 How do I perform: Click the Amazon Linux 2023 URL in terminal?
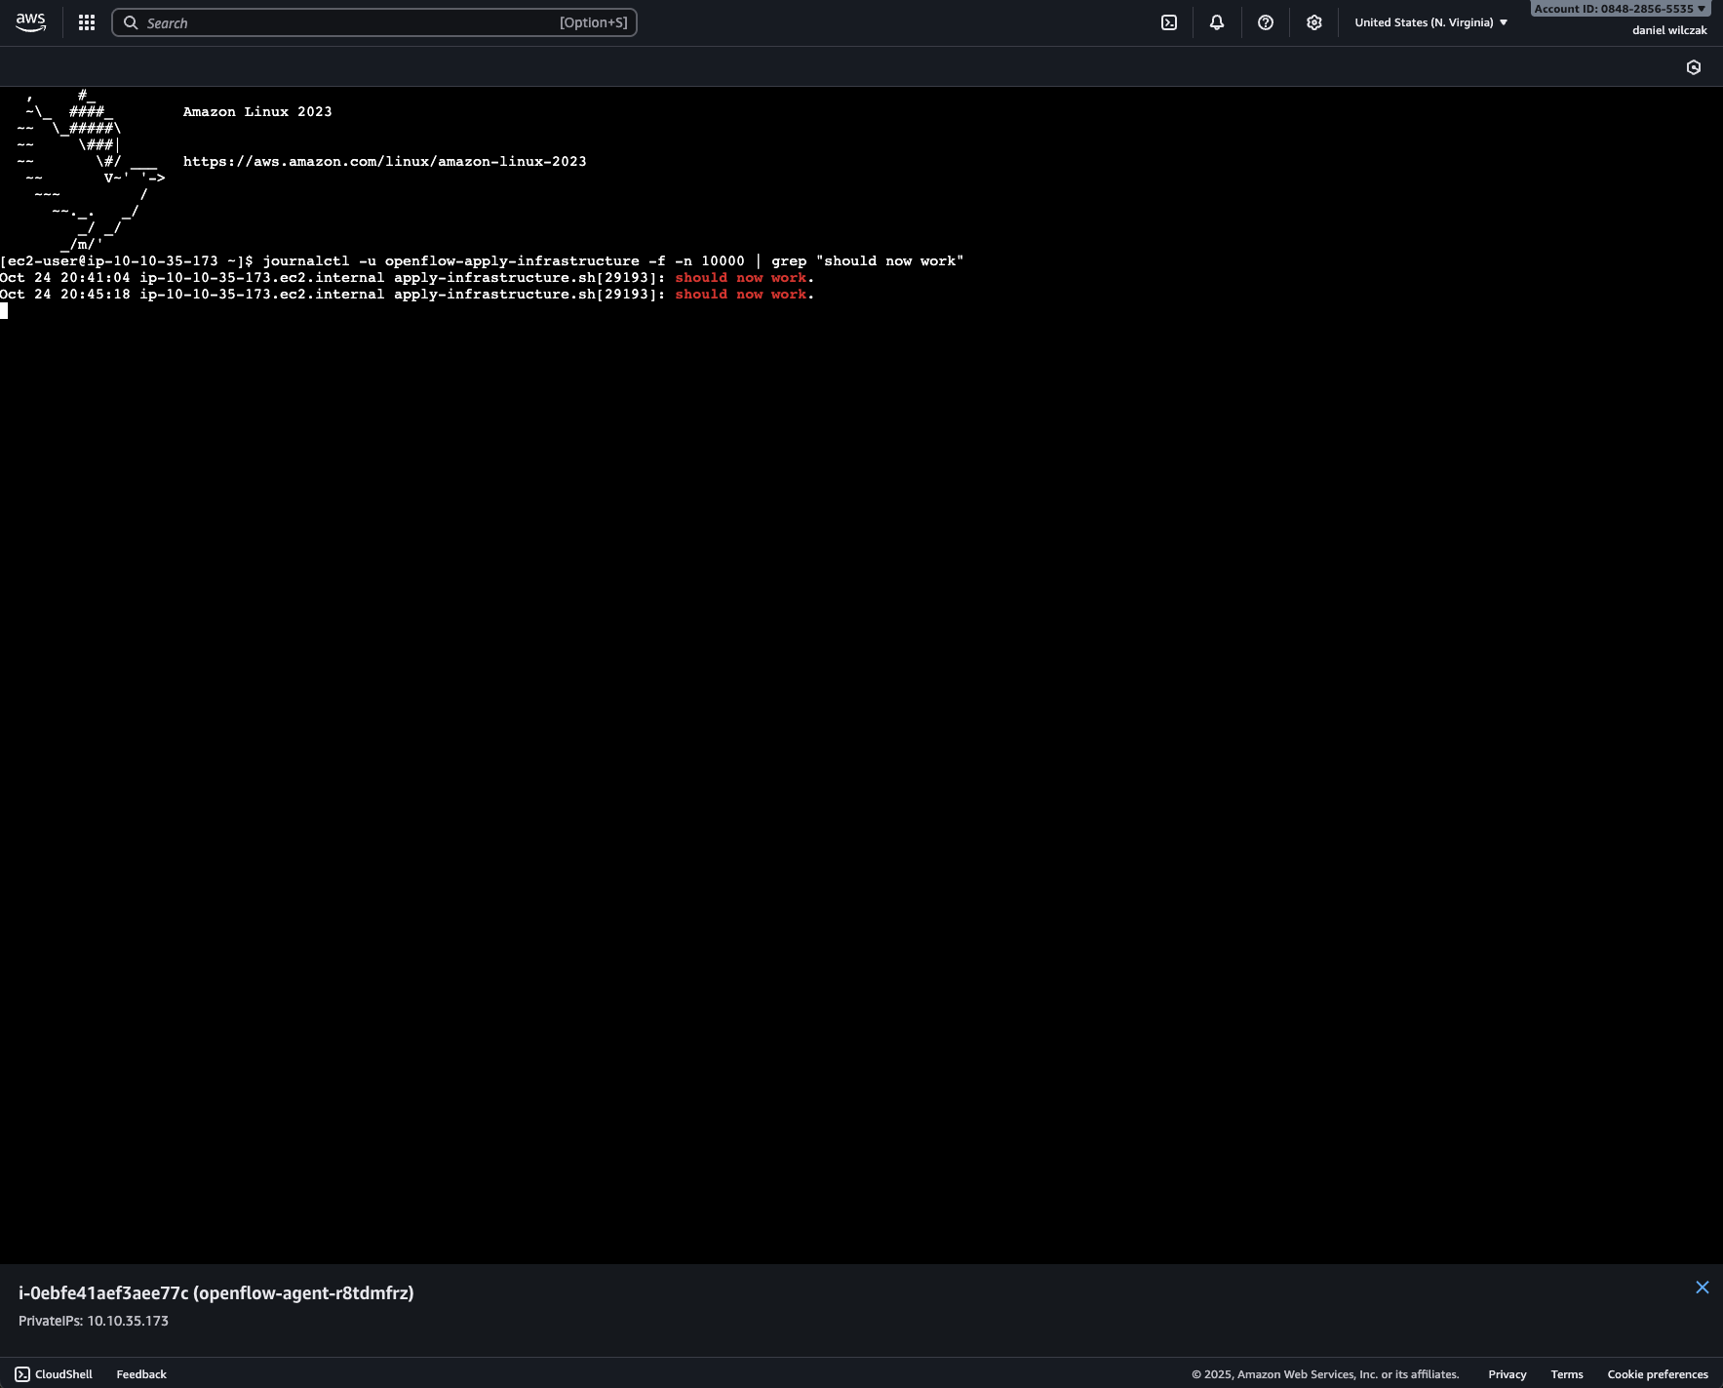pos(384,162)
